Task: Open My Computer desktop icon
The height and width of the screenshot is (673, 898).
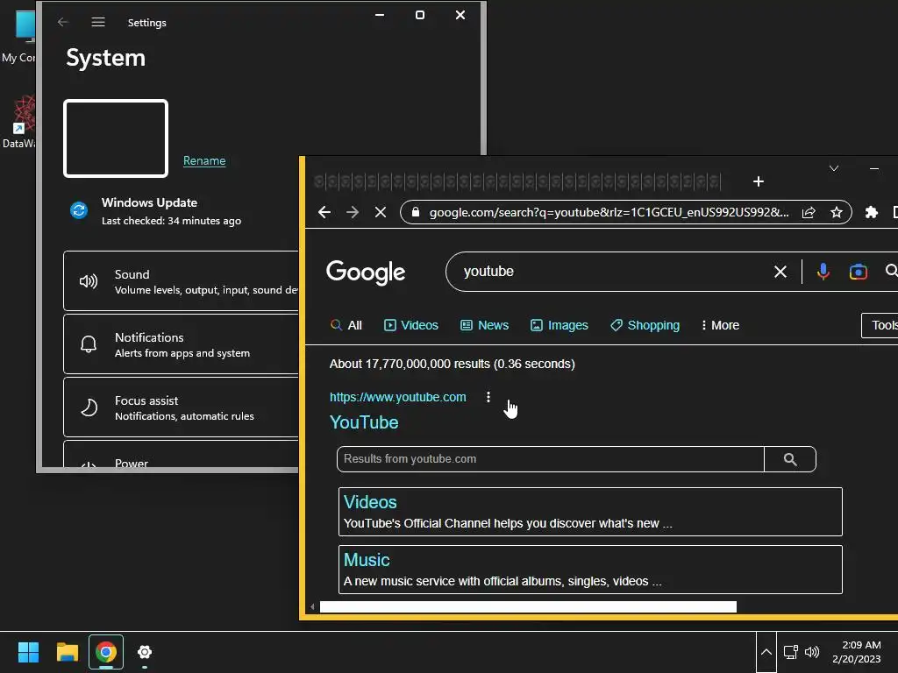Action: coord(19,37)
